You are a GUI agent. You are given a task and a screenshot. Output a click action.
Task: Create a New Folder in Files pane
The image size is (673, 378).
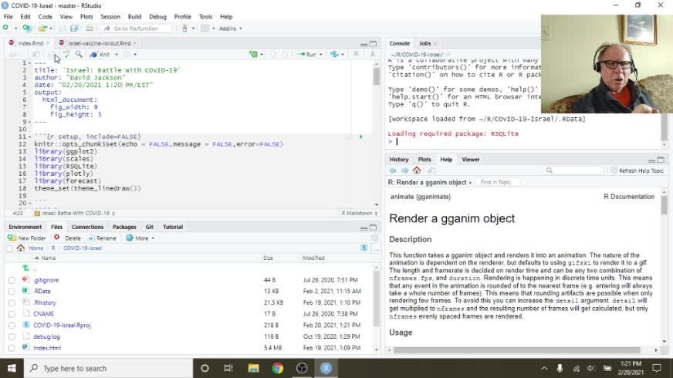point(26,238)
